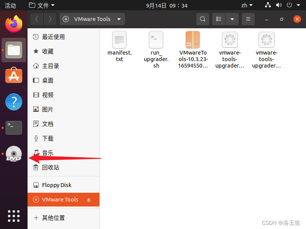
Task: Open the zh input source menu
Action: pyautogui.click(x=247, y=5)
